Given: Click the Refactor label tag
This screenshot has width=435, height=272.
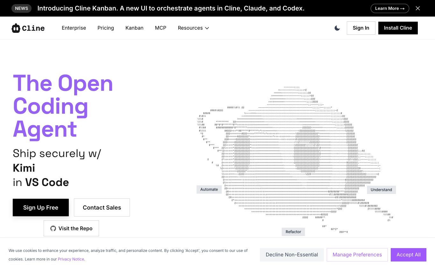Looking at the screenshot, I should [x=293, y=232].
